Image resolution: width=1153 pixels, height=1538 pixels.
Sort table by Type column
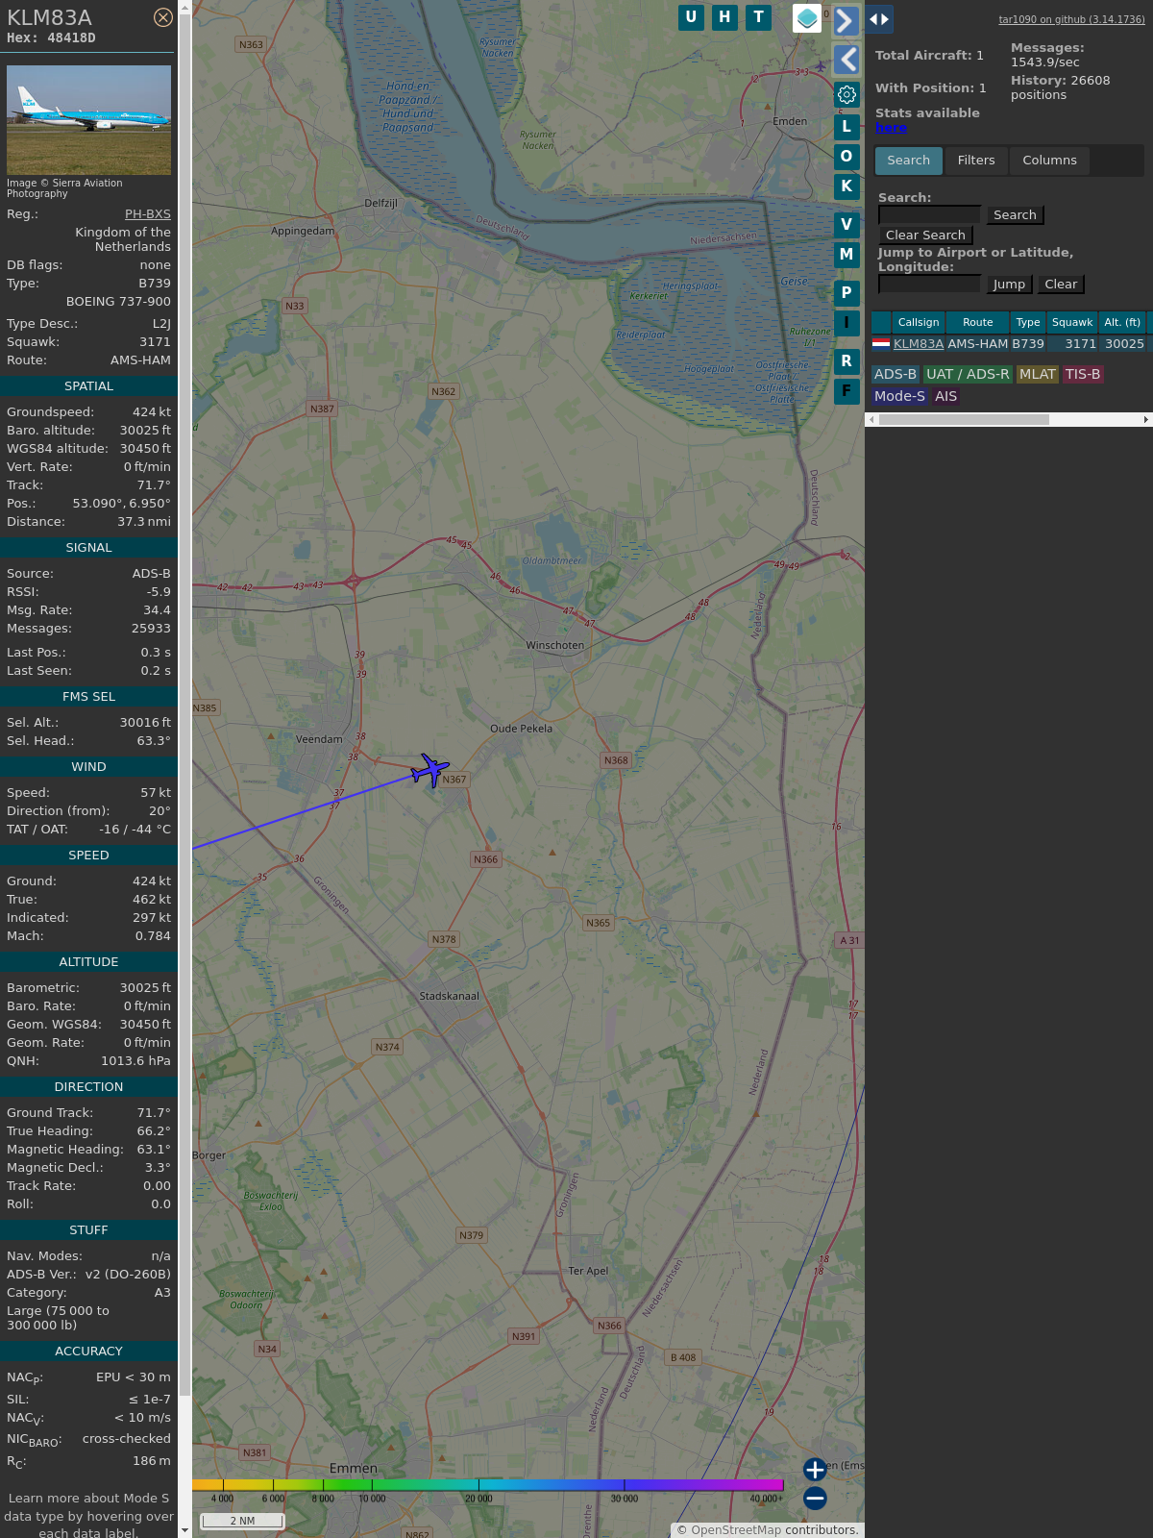click(1028, 323)
